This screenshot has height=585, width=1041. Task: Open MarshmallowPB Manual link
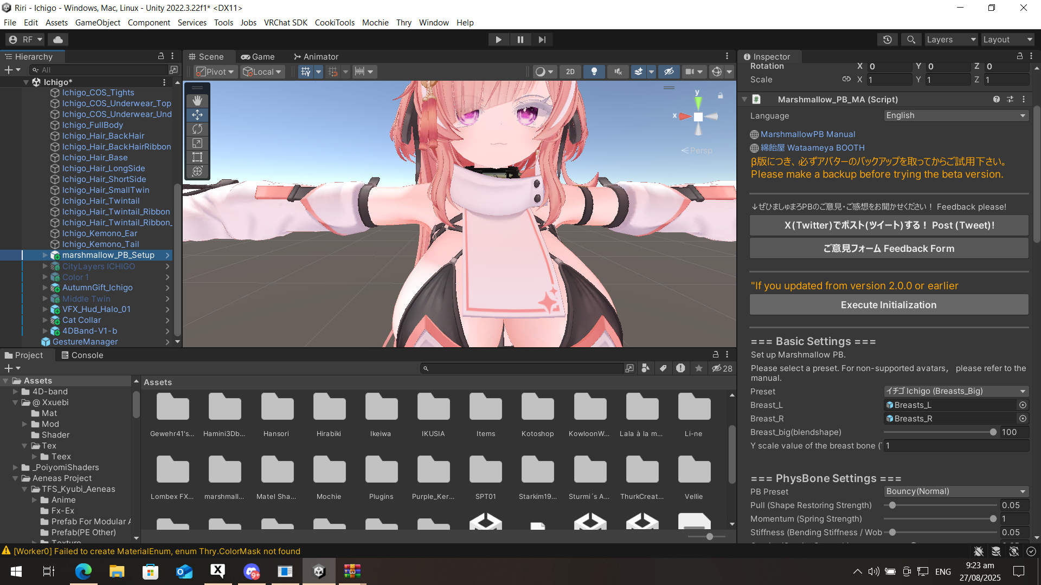tap(808, 134)
